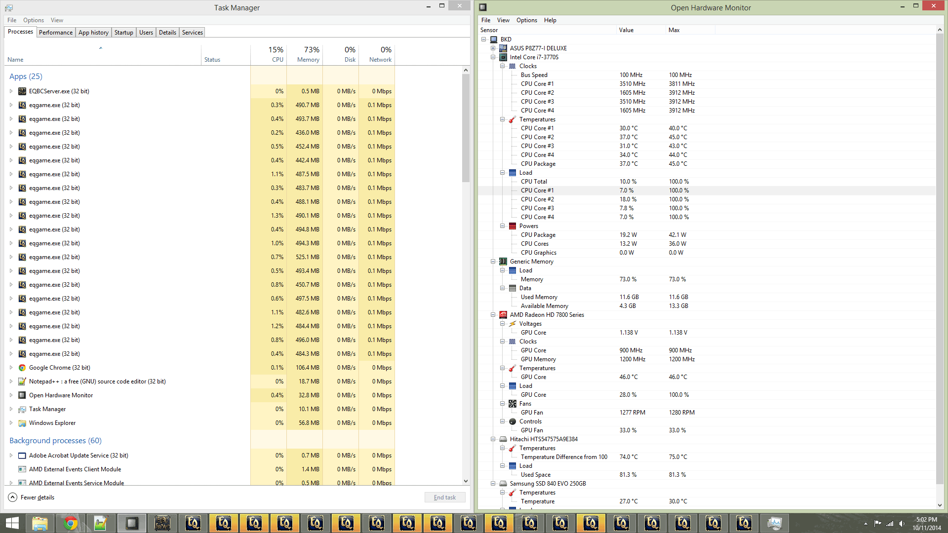Click the Name column header

pos(103,54)
